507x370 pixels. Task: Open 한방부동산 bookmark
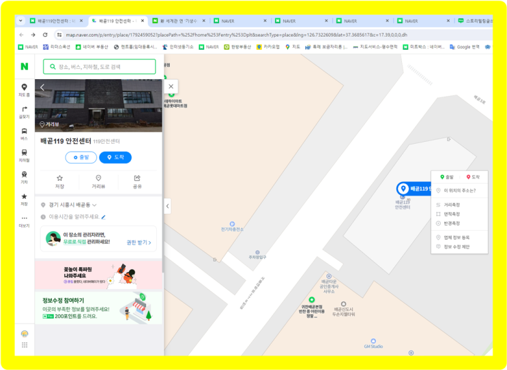click(x=237, y=47)
